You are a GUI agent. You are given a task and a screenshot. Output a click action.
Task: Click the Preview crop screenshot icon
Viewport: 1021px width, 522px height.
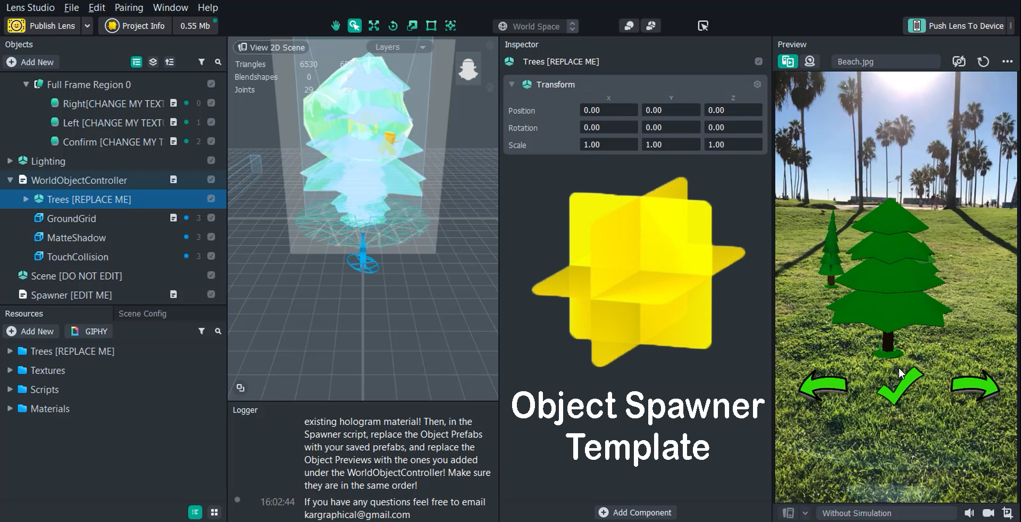coord(1007,513)
